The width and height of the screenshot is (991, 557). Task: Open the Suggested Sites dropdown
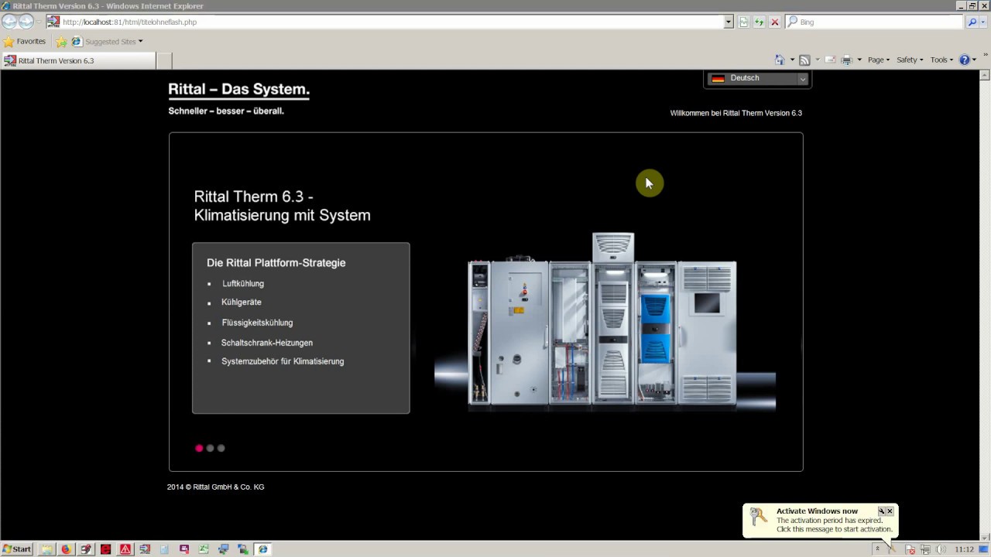tap(107, 42)
